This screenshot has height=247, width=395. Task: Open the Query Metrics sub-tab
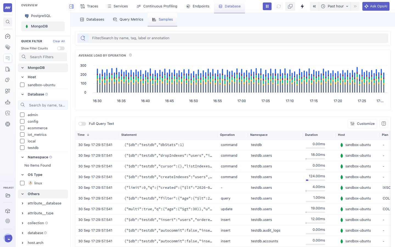tap(128, 19)
